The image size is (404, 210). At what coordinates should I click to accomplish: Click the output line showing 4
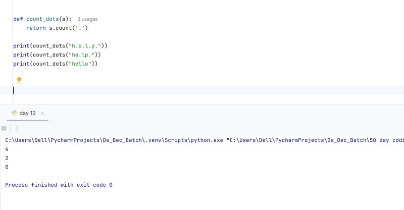click(x=7, y=149)
